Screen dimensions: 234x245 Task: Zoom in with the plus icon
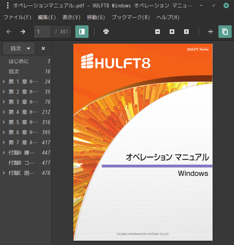click(172, 32)
